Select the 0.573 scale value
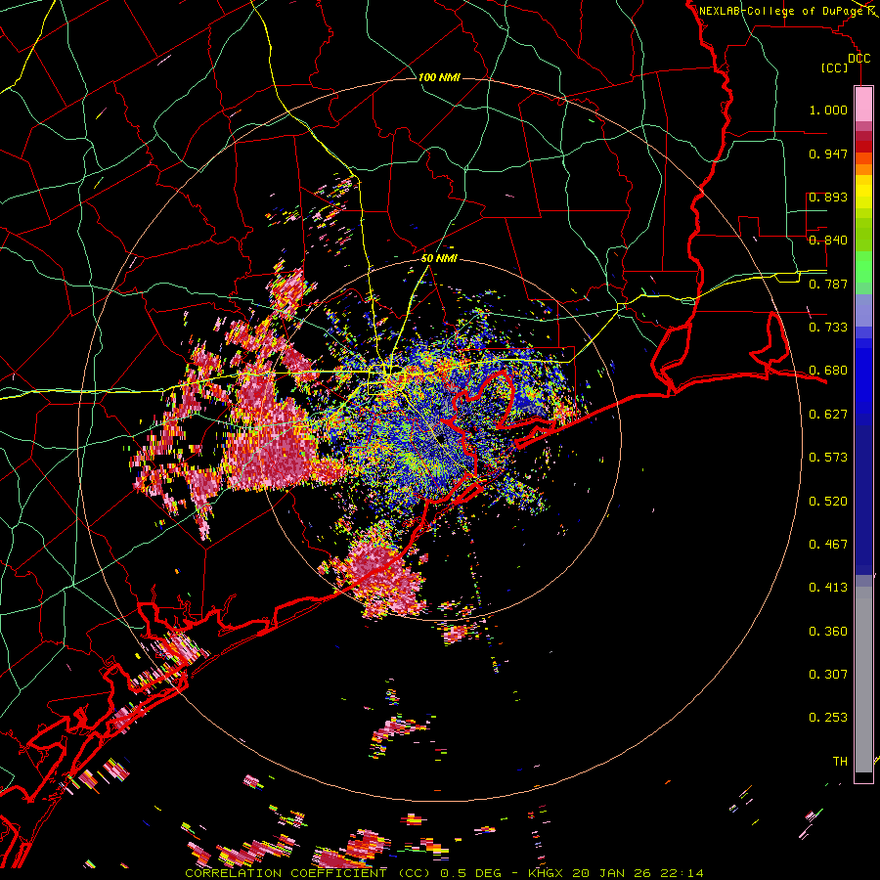 click(x=828, y=458)
